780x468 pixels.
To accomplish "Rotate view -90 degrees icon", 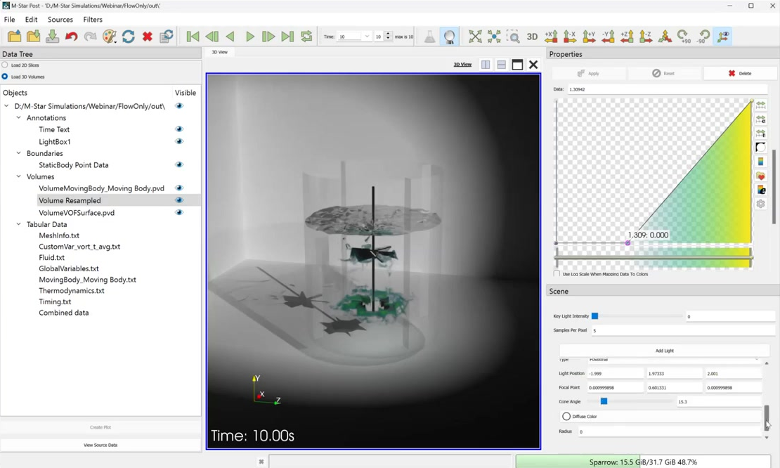I will [x=703, y=37].
